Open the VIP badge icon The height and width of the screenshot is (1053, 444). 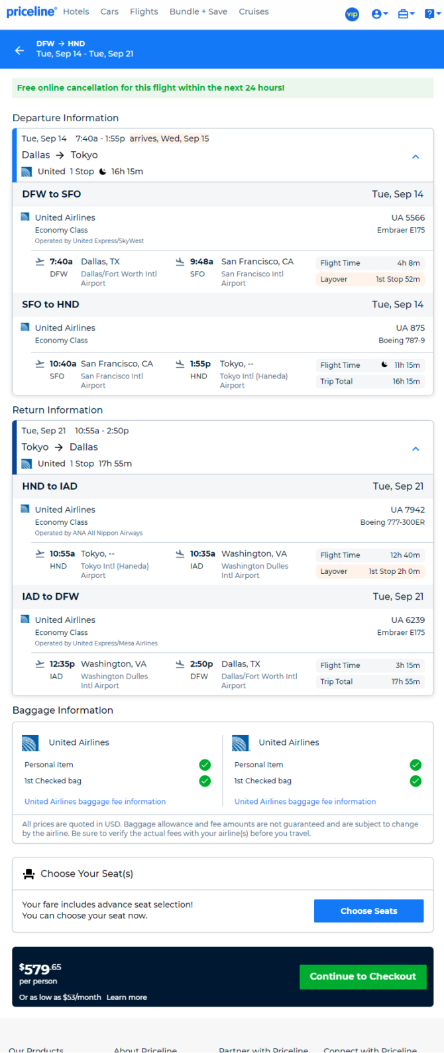352,14
